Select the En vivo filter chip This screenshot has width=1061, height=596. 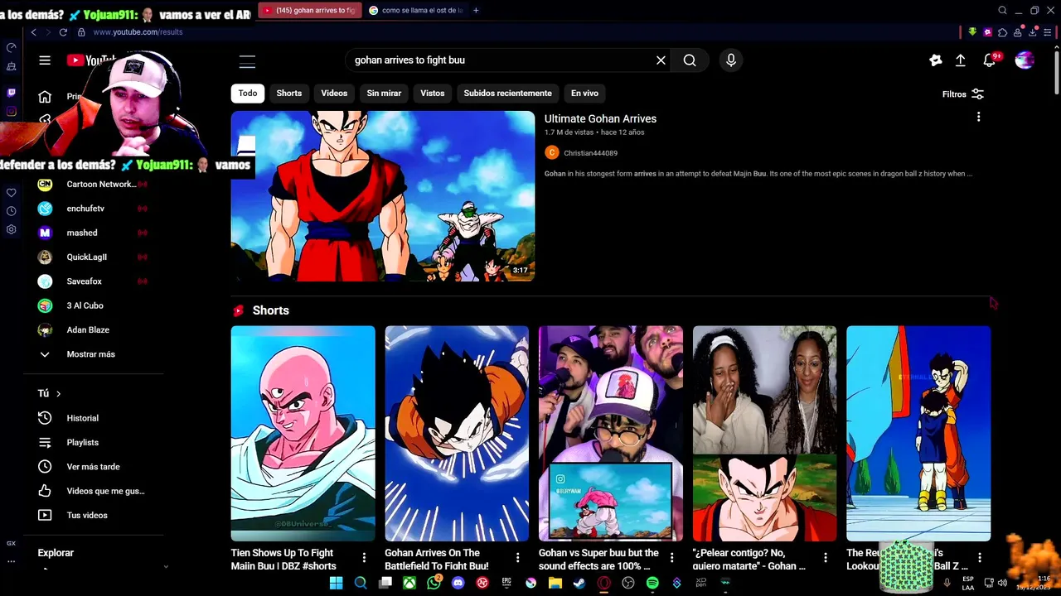tap(584, 94)
